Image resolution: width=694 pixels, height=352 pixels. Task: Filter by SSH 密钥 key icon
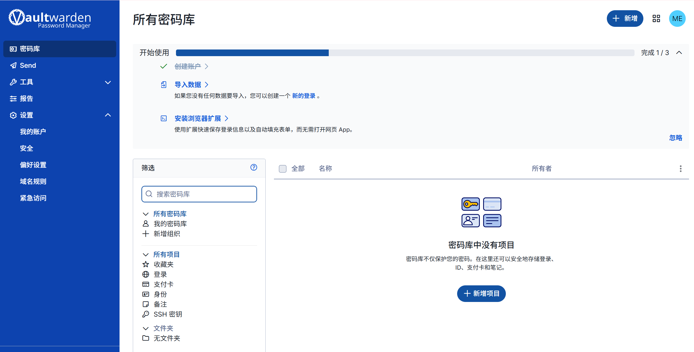pos(146,314)
